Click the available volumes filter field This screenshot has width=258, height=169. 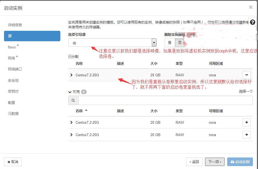(165, 100)
